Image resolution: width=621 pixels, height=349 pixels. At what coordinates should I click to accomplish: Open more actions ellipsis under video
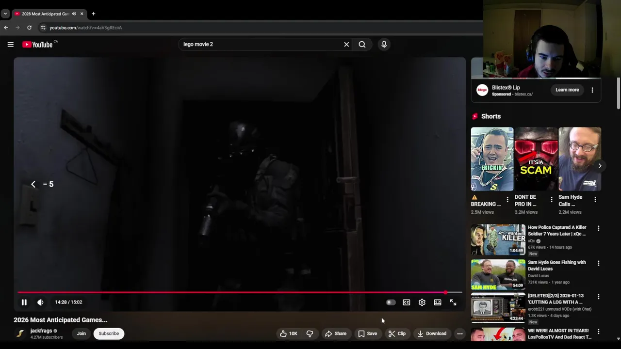pyautogui.click(x=460, y=333)
